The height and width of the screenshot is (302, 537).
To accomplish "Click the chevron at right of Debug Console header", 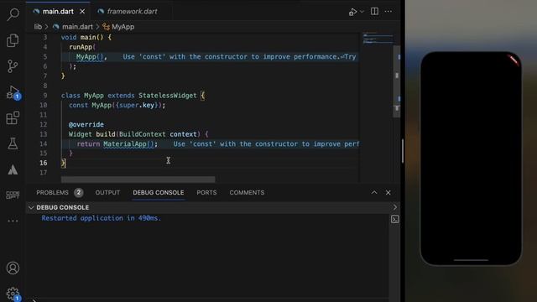I will (395, 207).
